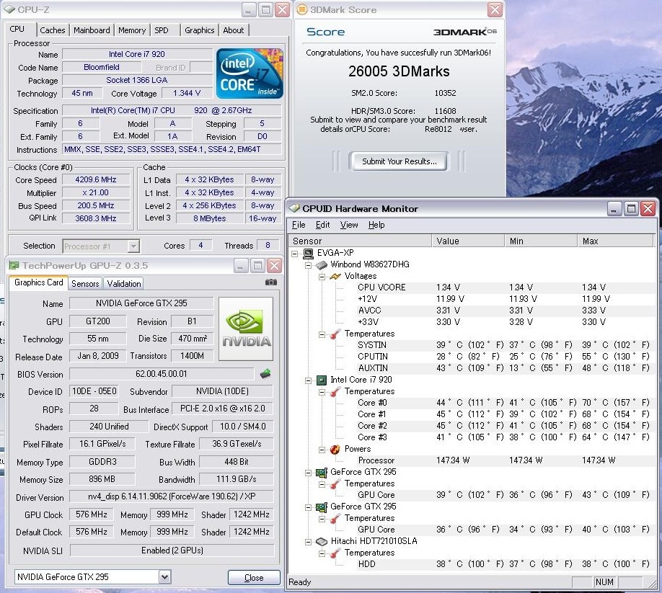The width and height of the screenshot is (662, 593).
Task: Click the Sensor column header
Action: coord(360,241)
